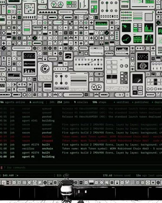Click the starfield dot screen above the globe
Image resolution: width=162 pixels, height=203 pixels.
[143, 56]
